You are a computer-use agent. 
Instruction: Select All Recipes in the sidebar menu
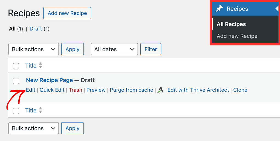tap(231, 24)
